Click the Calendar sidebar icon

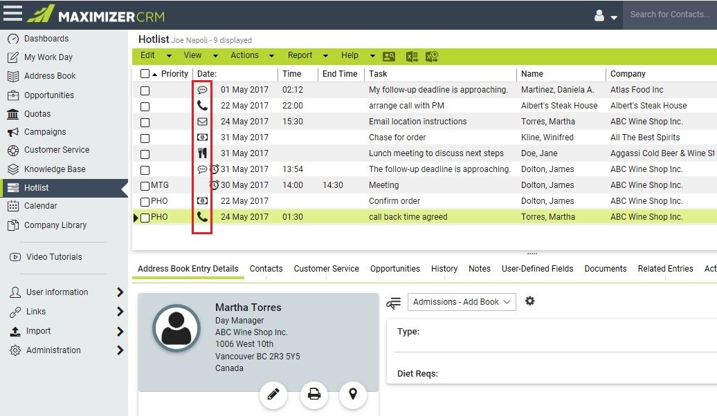pyautogui.click(x=13, y=206)
